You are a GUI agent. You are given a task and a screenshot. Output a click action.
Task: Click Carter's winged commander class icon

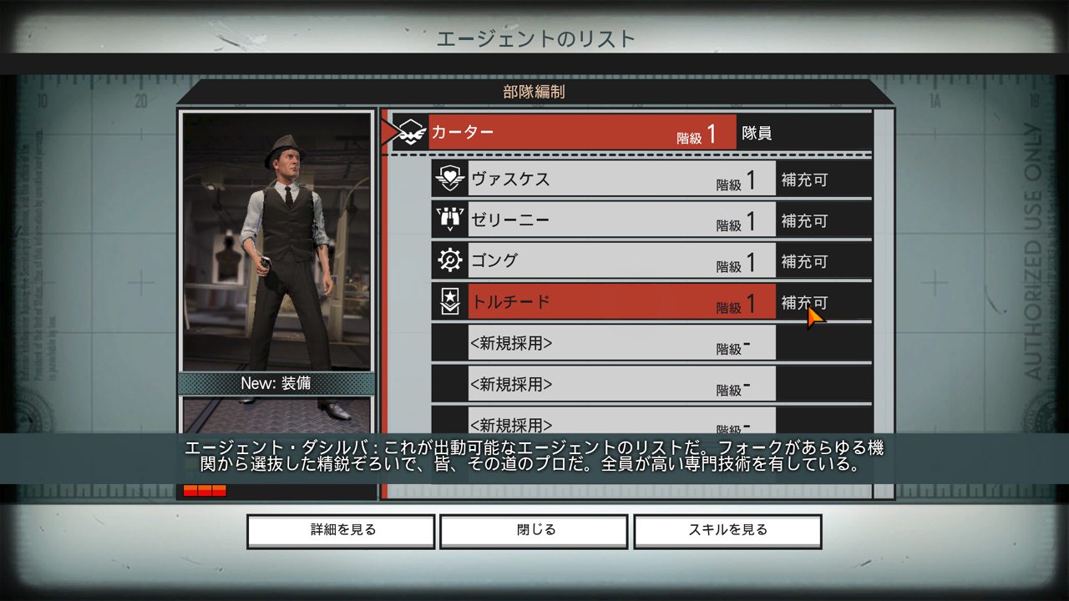coord(411,132)
